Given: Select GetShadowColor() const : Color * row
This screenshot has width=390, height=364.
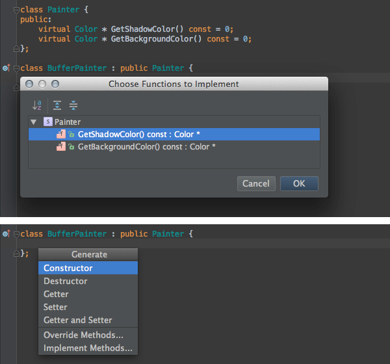Looking at the screenshot, I should coord(174,135).
